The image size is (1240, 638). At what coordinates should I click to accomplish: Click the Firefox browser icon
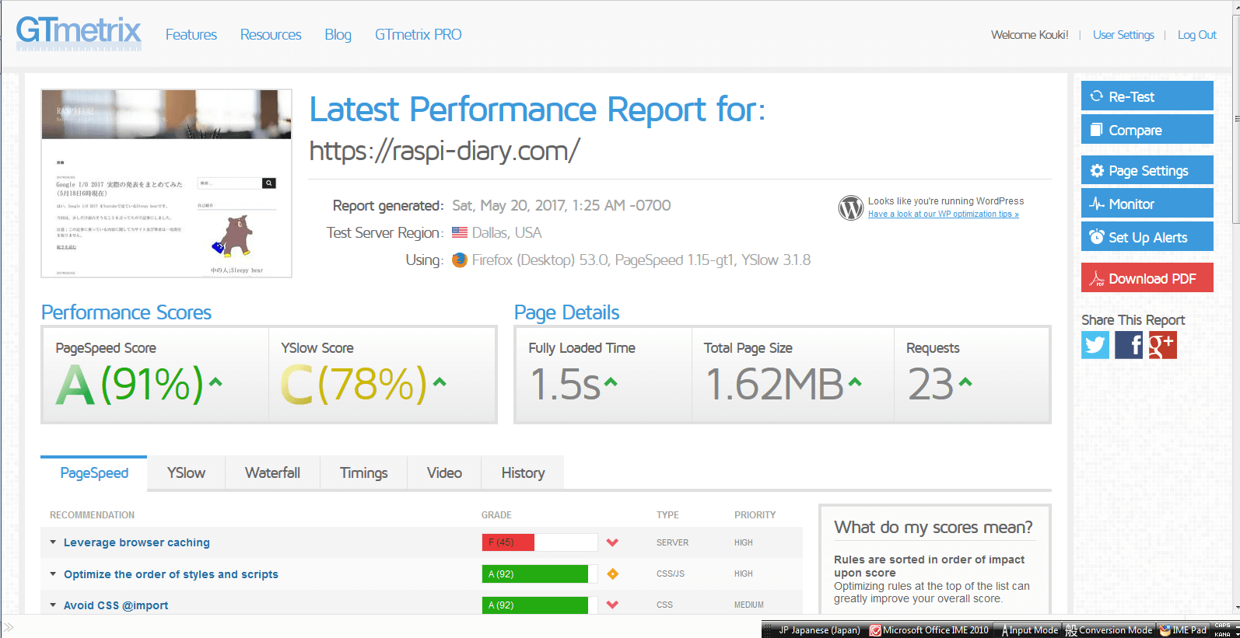[x=460, y=260]
